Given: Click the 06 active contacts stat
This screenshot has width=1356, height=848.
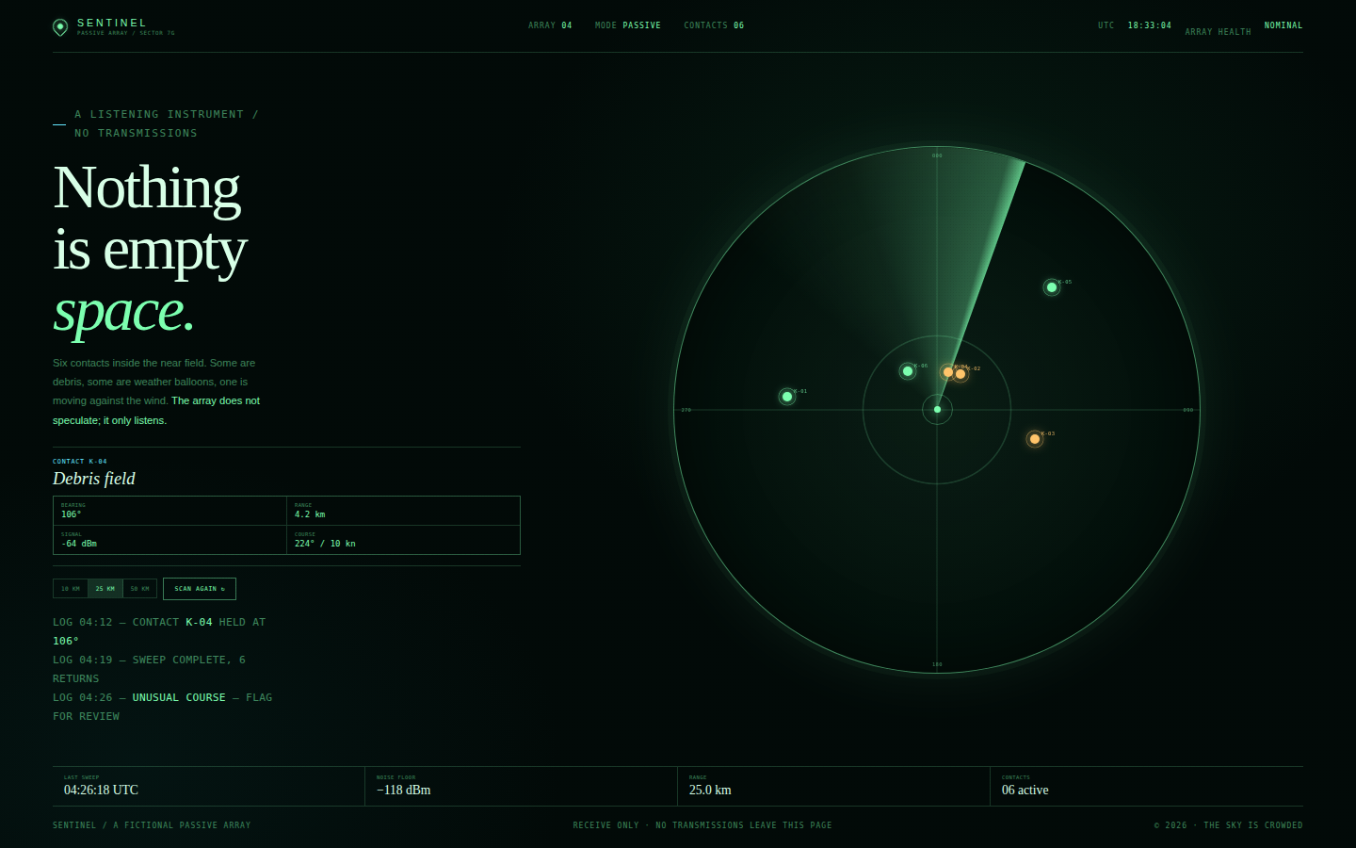Looking at the screenshot, I should 1025,791.
